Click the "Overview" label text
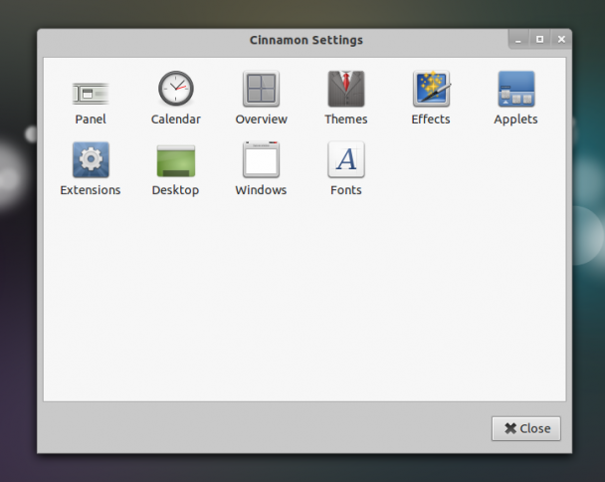The image size is (605, 482). 262,119
